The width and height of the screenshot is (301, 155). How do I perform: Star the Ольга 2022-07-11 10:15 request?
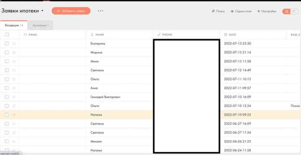[14, 79]
